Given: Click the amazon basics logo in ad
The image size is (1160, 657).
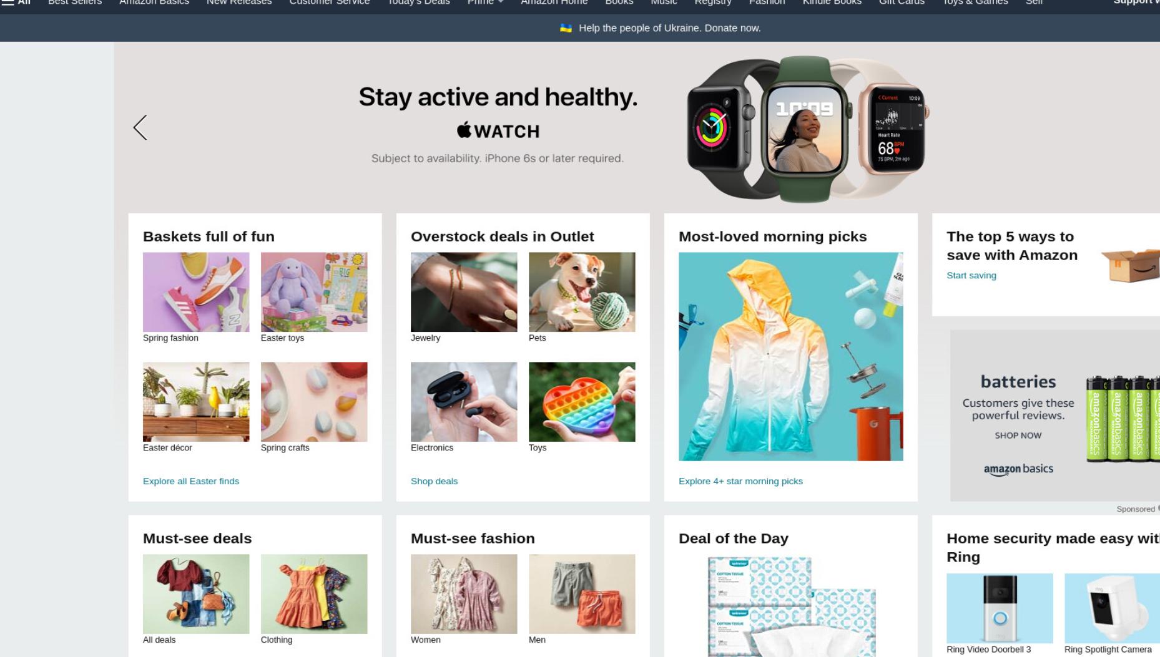Looking at the screenshot, I should (x=1018, y=469).
